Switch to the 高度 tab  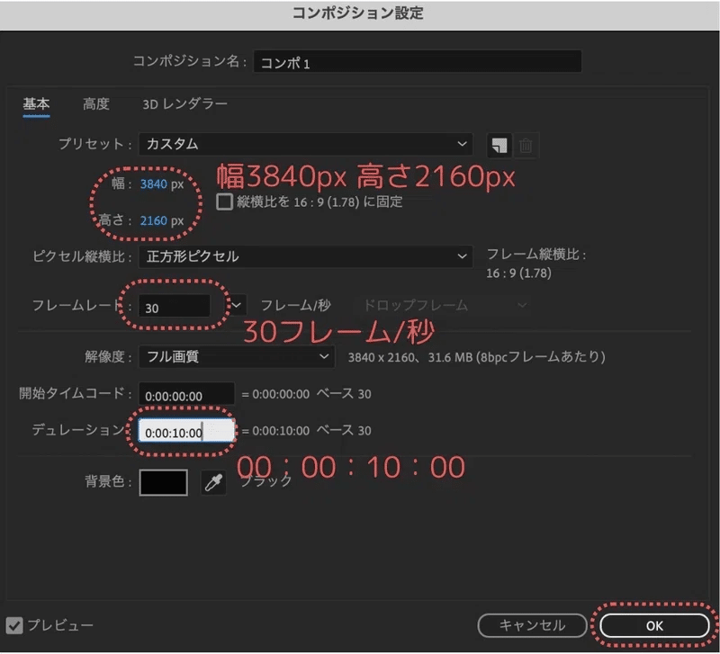pos(96,104)
